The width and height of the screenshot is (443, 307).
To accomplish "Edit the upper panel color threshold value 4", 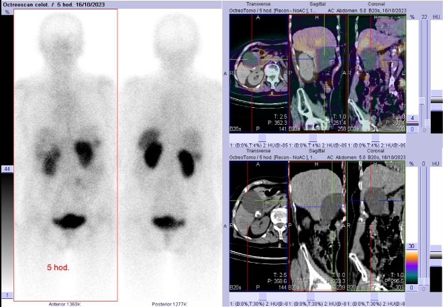I will pyautogui.click(x=413, y=118).
